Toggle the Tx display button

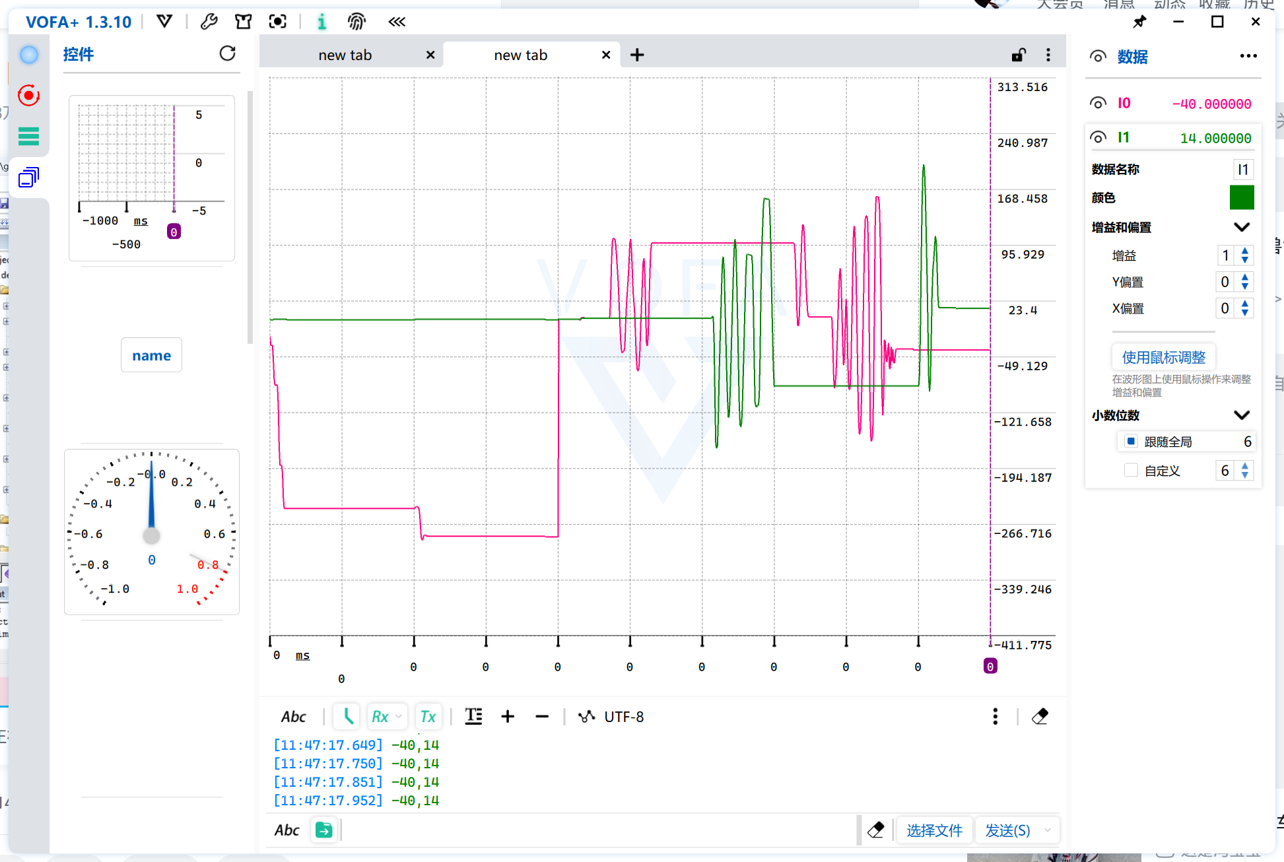click(x=428, y=716)
